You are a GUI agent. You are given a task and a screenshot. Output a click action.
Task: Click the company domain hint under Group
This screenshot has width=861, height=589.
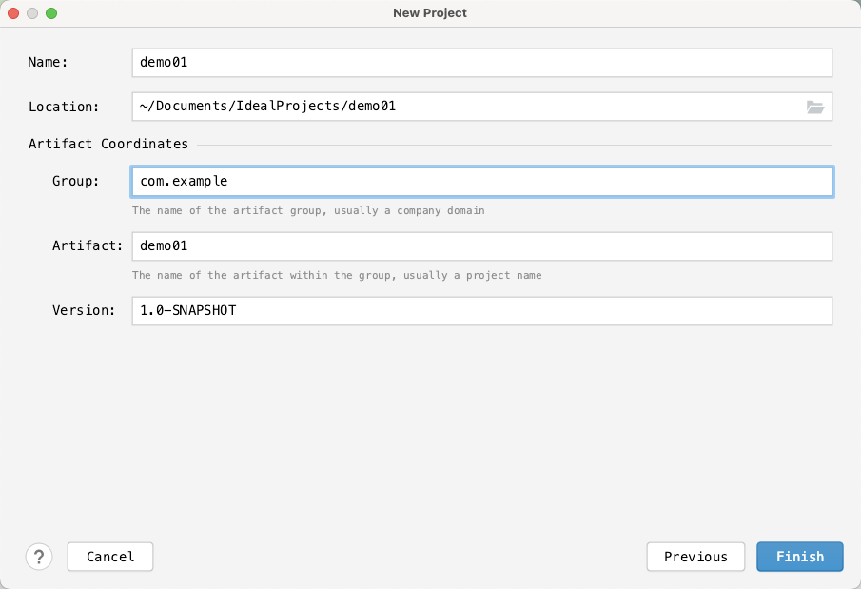point(308,210)
